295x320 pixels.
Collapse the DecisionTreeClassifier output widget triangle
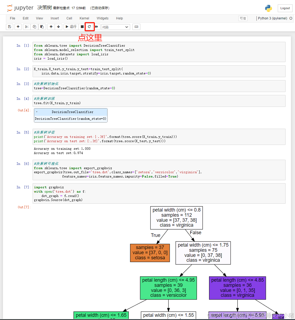[37, 112]
